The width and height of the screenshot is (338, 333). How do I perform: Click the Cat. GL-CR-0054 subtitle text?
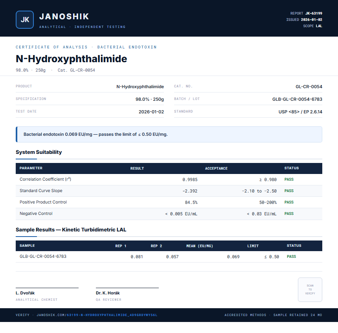(76, 70)
